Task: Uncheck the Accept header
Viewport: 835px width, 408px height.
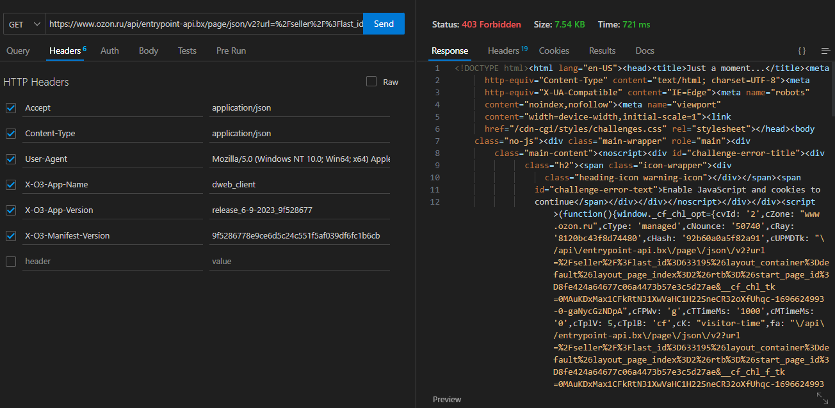Action: coord(10,107)
